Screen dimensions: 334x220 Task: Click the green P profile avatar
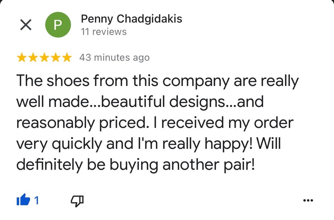tap(58, 25)
